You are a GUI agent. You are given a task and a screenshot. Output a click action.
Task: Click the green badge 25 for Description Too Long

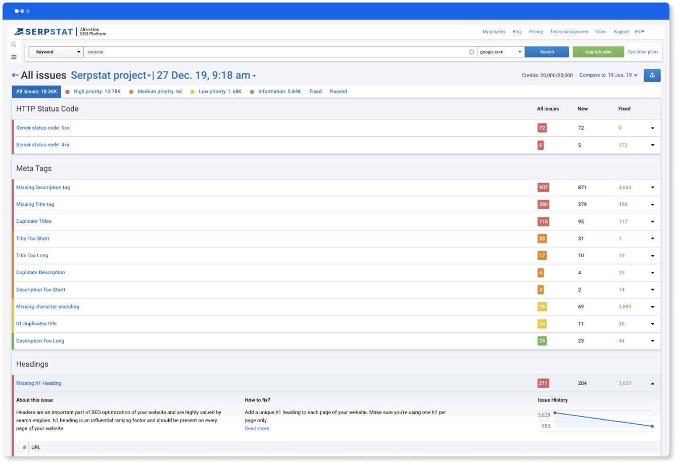point(542,341)
